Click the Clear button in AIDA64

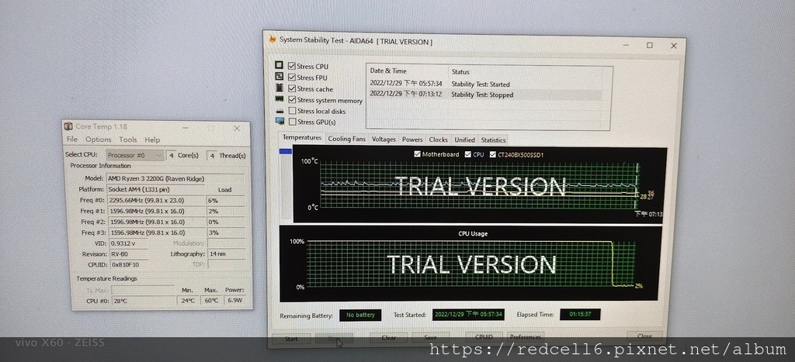click(x=389, y=338)
